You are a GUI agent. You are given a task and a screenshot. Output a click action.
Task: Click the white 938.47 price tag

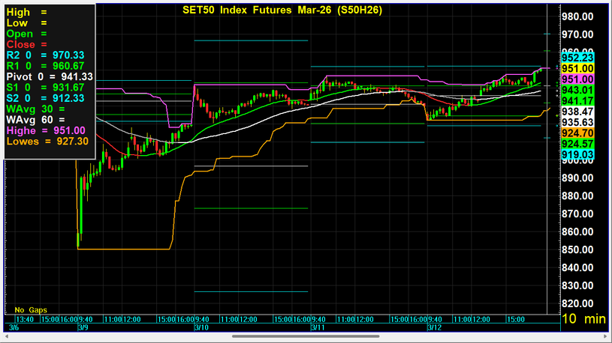[x=577, y=112]
